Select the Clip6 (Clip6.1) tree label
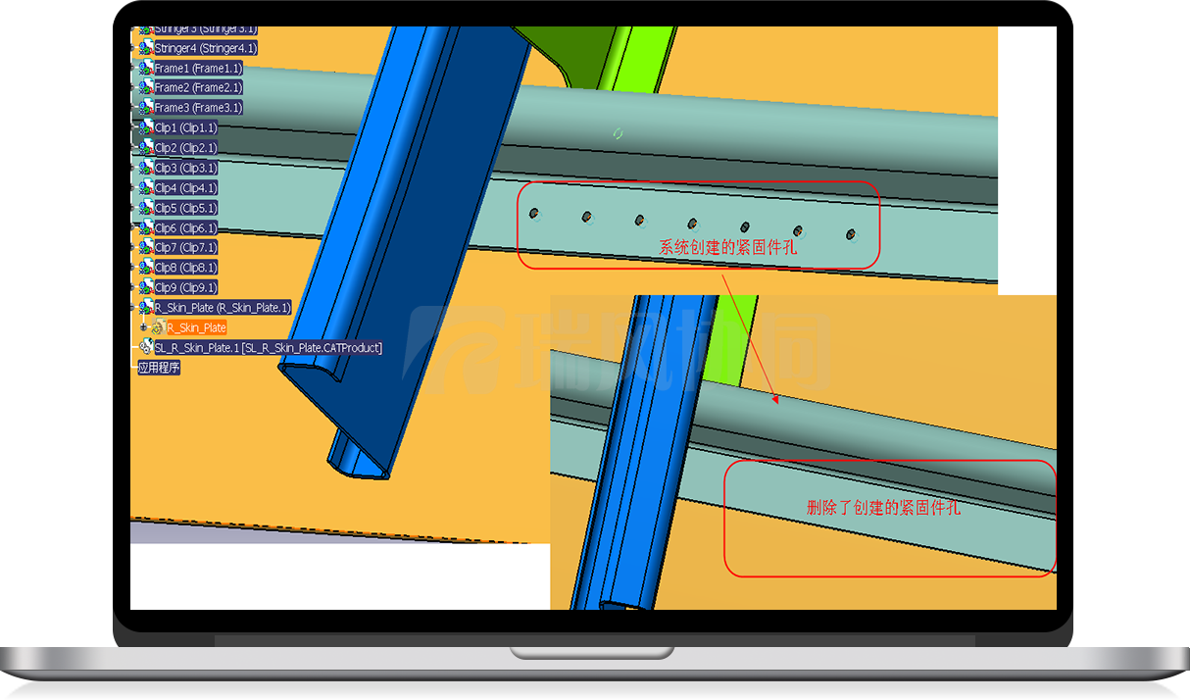Image resolution: width=1190 pixels, height=700 pixels. point(186,228)
